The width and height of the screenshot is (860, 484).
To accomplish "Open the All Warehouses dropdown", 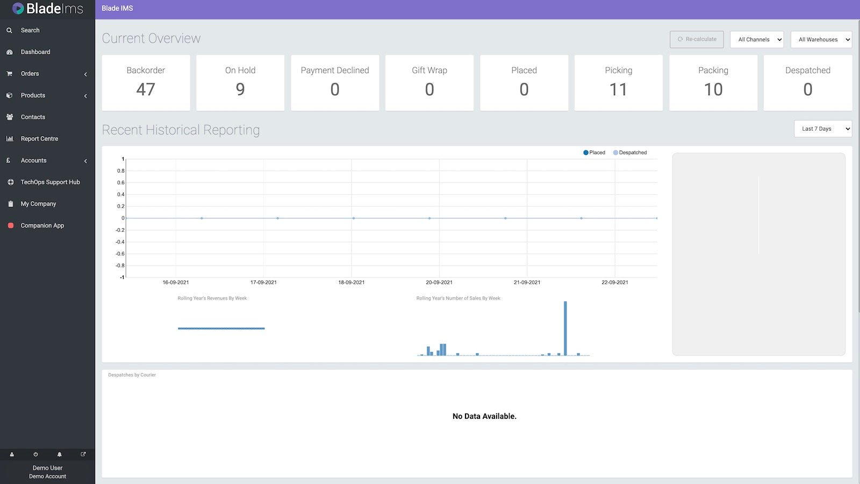I will point(821,39).
